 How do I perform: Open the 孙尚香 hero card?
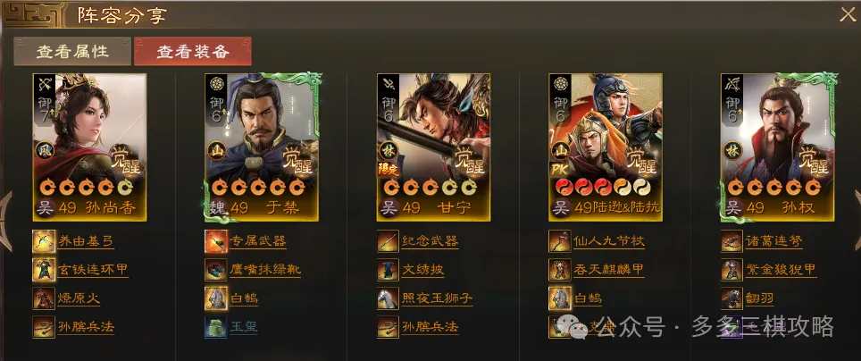[x=89, y=147]
